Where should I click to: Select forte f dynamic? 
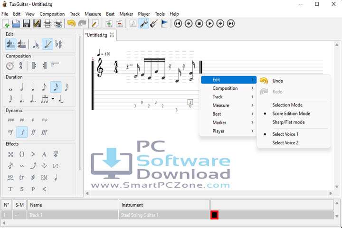[x=22, y=132]
